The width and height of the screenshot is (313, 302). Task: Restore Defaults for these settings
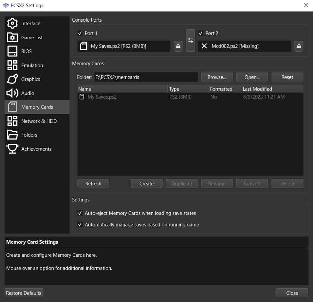tap(24, 293)
